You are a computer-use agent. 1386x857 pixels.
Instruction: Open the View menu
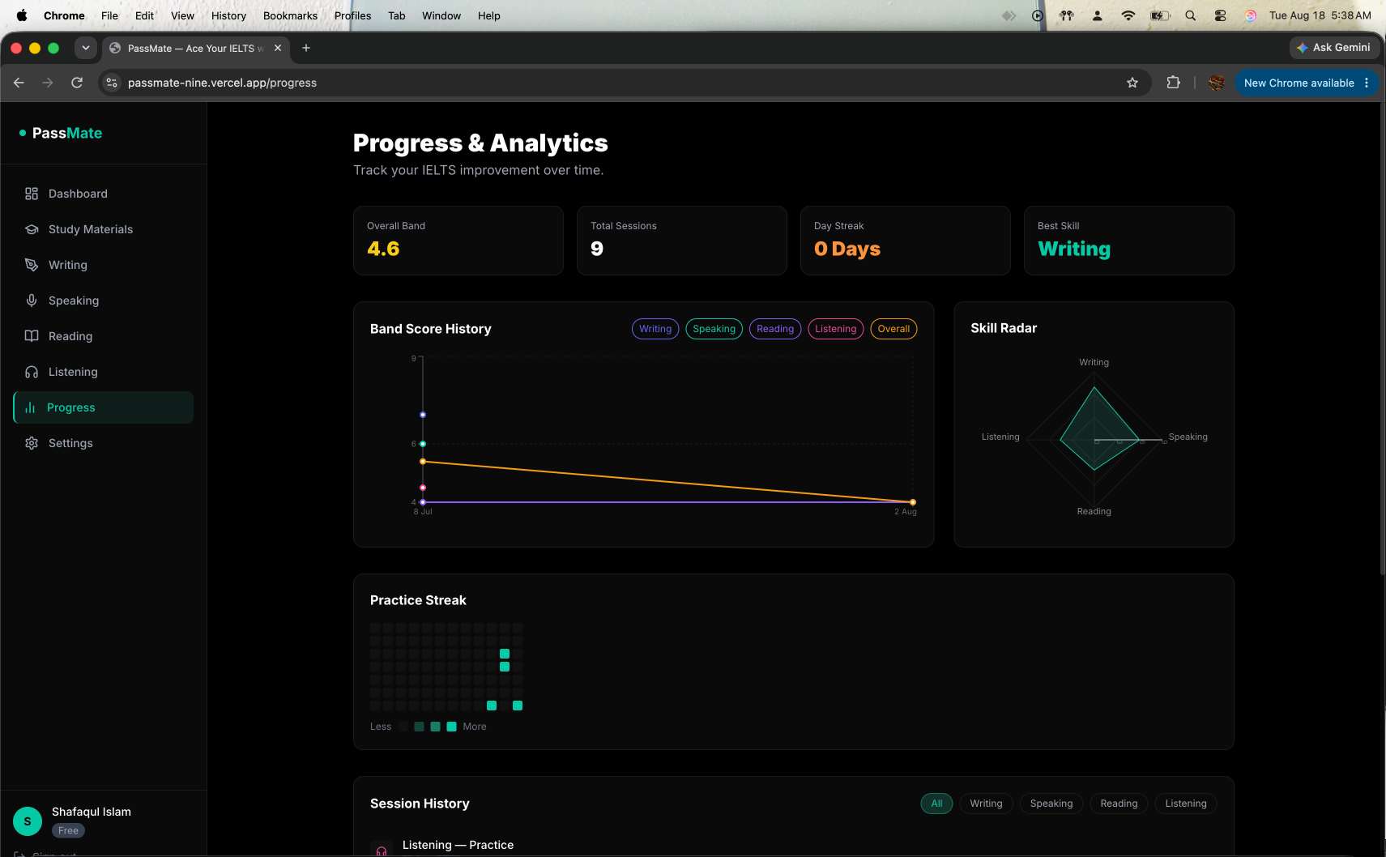pyautogui.click(x=182, y=15)
